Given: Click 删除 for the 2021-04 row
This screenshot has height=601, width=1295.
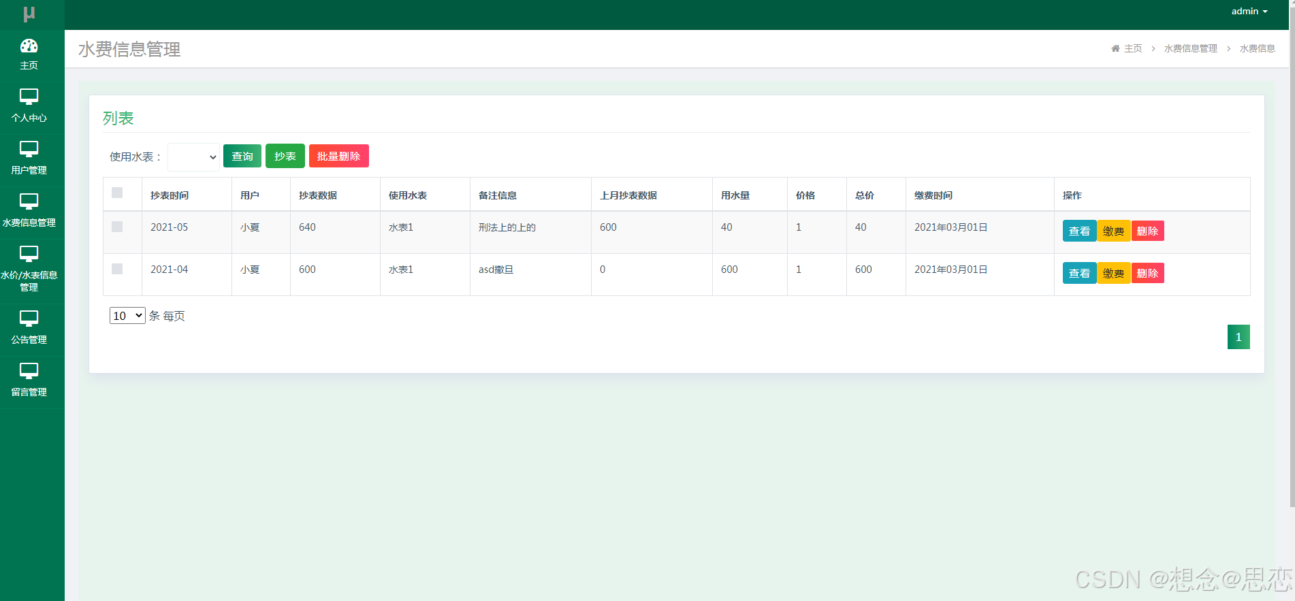Looking at the screenshot, I should (x=1148, y=273).
